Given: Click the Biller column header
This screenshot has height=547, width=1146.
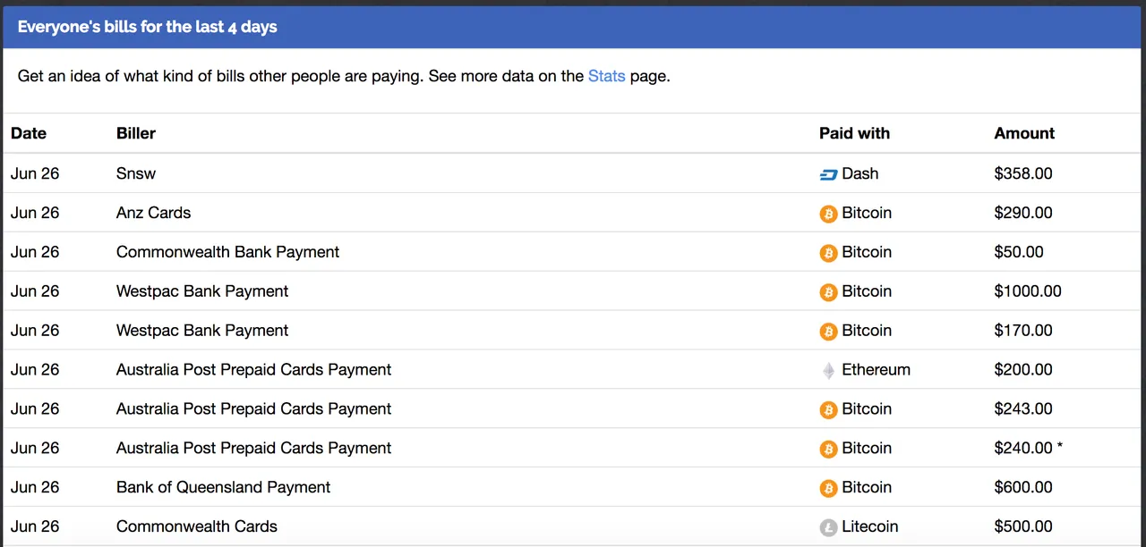Looking at the screenshot, I should coord(136,133).
